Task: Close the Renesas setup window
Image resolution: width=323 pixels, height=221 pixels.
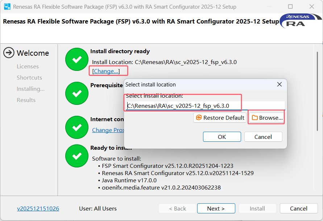Action: coord(312,7)
